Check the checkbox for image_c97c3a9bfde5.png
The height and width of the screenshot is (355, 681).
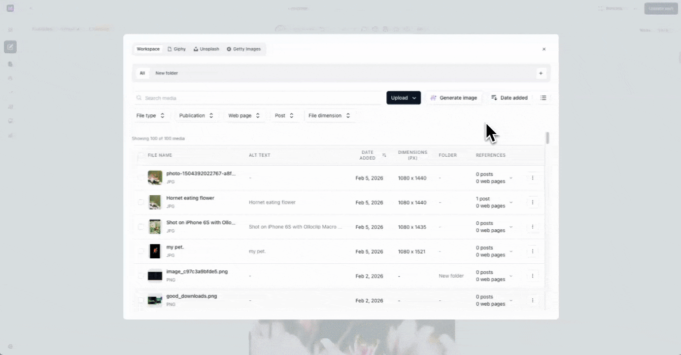[x=141, y=276]
